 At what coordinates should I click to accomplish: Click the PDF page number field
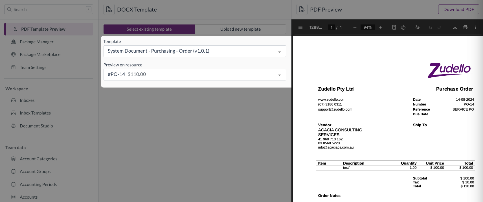point(331,27)
